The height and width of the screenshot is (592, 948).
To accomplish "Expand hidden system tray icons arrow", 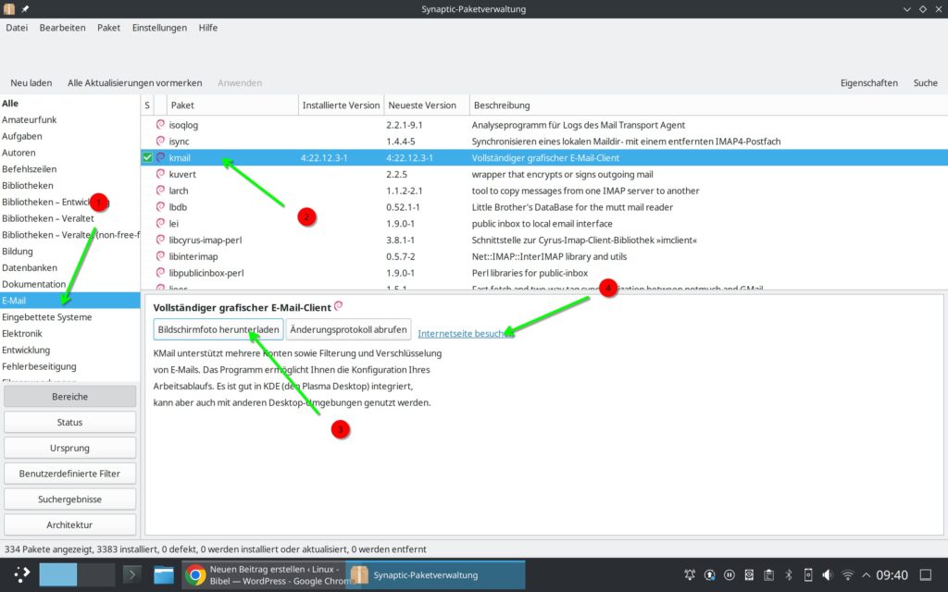I will click(x=866, y=574).
